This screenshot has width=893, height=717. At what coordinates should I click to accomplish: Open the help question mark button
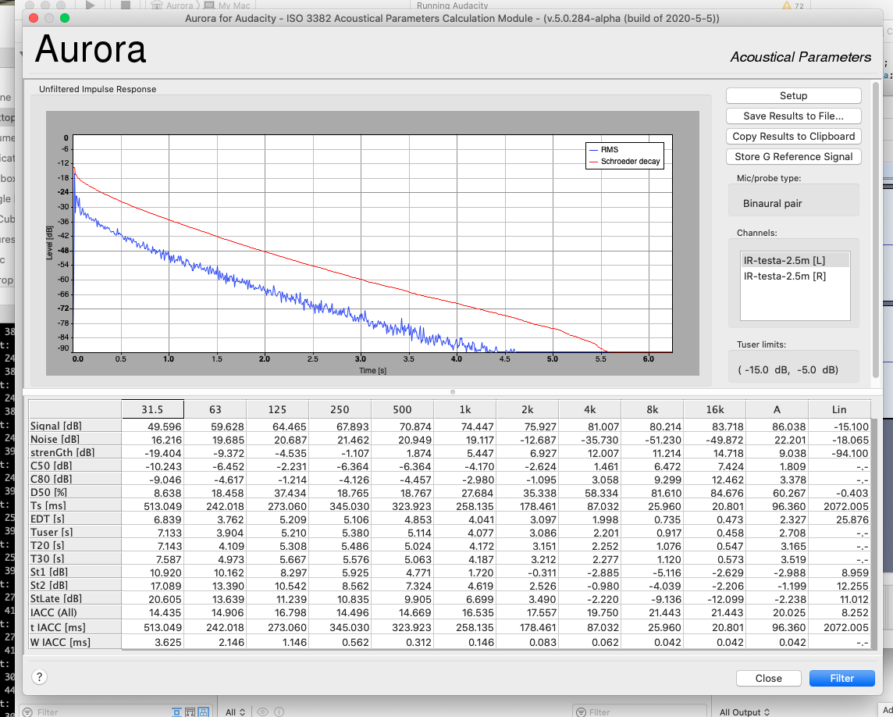39,677
